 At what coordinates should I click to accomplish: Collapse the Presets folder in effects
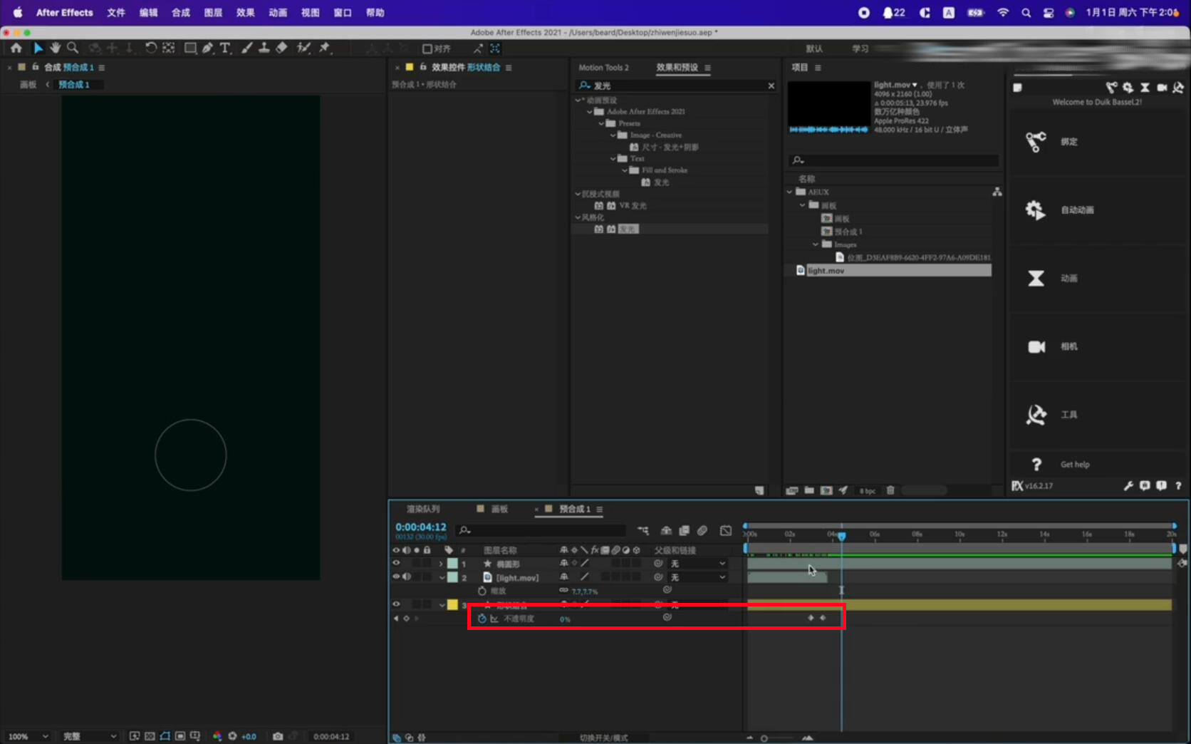(601, 123)
